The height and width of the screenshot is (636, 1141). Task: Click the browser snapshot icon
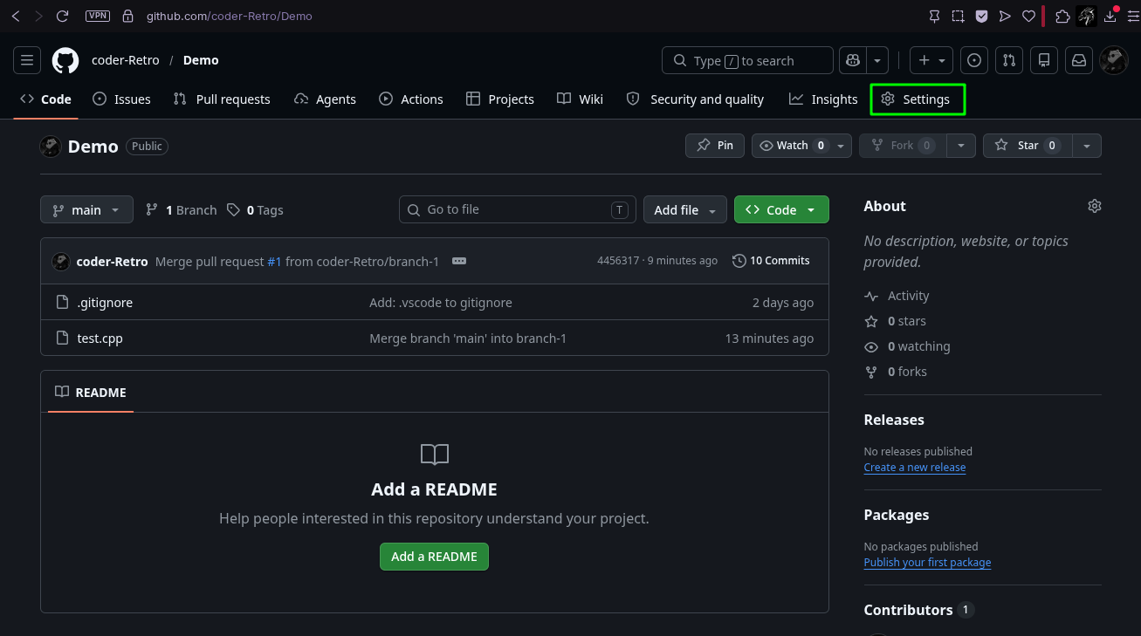[958, 16]
